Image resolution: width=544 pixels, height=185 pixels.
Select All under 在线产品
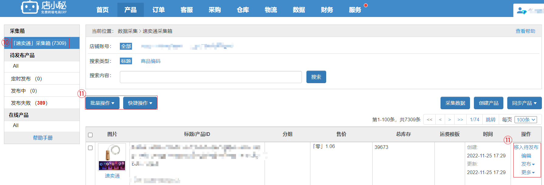click(x=16, y=126)
